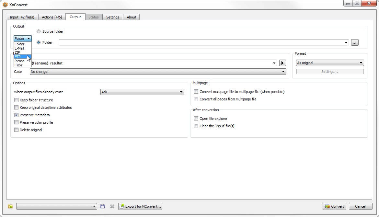Viewport: 379px width, 217px height.
Task: Delete selected preset using gray X icon
Action: pos(112,206)
